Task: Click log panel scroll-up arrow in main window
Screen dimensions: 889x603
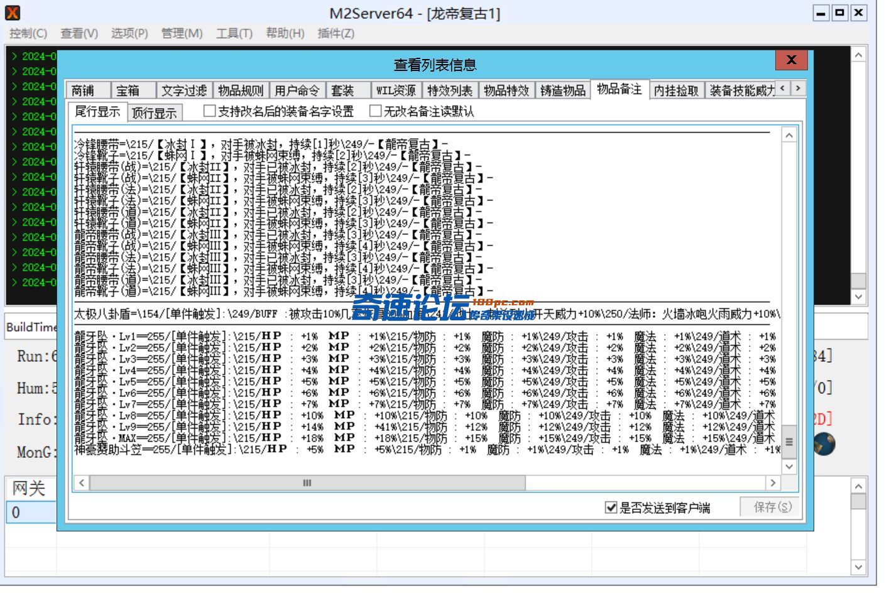Action: pyautogui.click(x=858, y=55)
